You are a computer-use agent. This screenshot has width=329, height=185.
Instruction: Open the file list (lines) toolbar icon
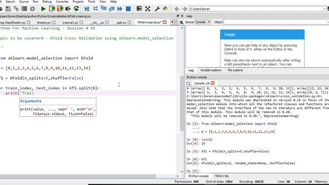(24, 9)
